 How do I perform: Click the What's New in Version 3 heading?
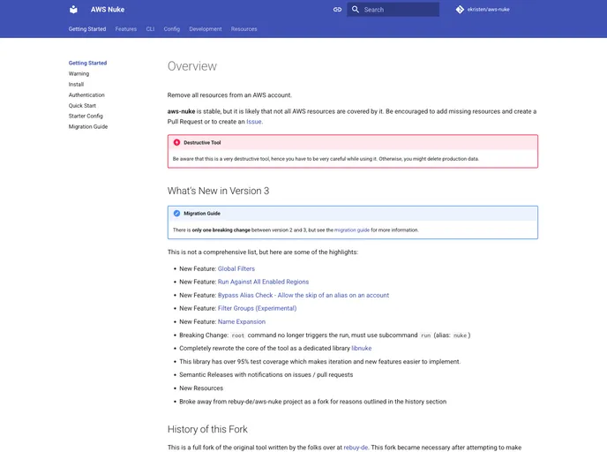click(x=218, y=191)
